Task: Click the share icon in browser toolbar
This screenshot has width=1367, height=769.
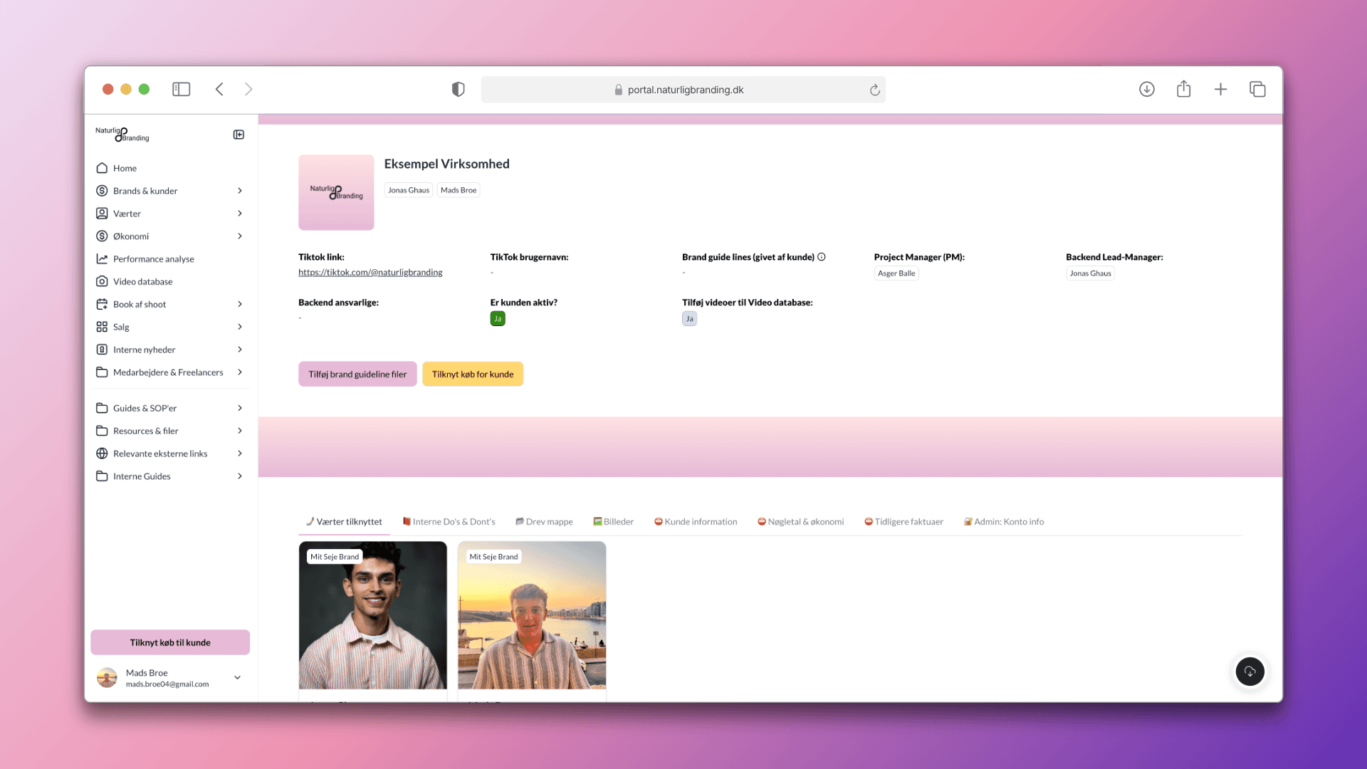Action: (x=1183, y=89)
